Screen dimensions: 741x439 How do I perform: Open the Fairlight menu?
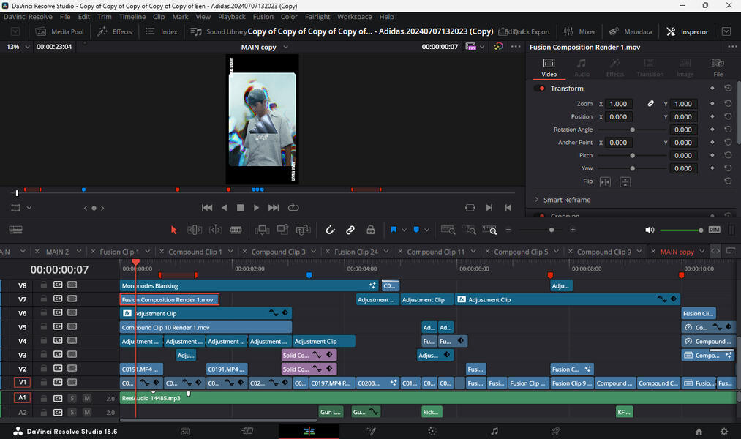coord(317,16)
